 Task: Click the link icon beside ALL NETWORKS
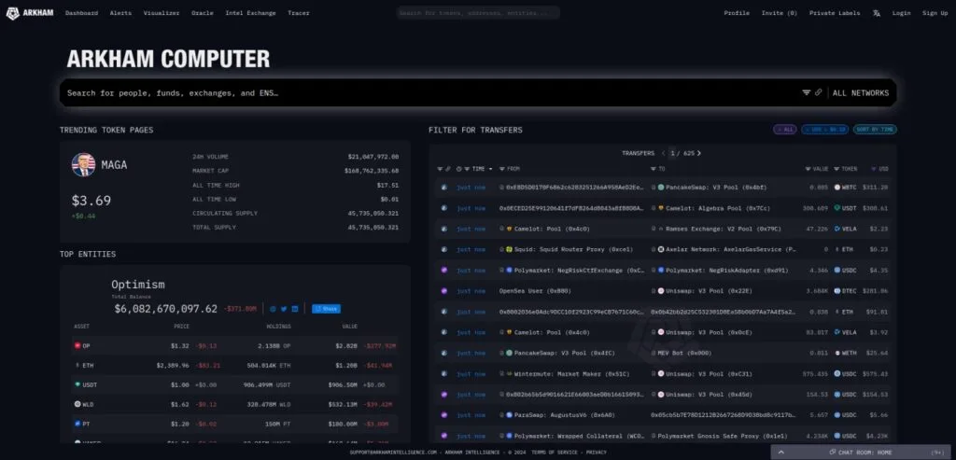818,92
